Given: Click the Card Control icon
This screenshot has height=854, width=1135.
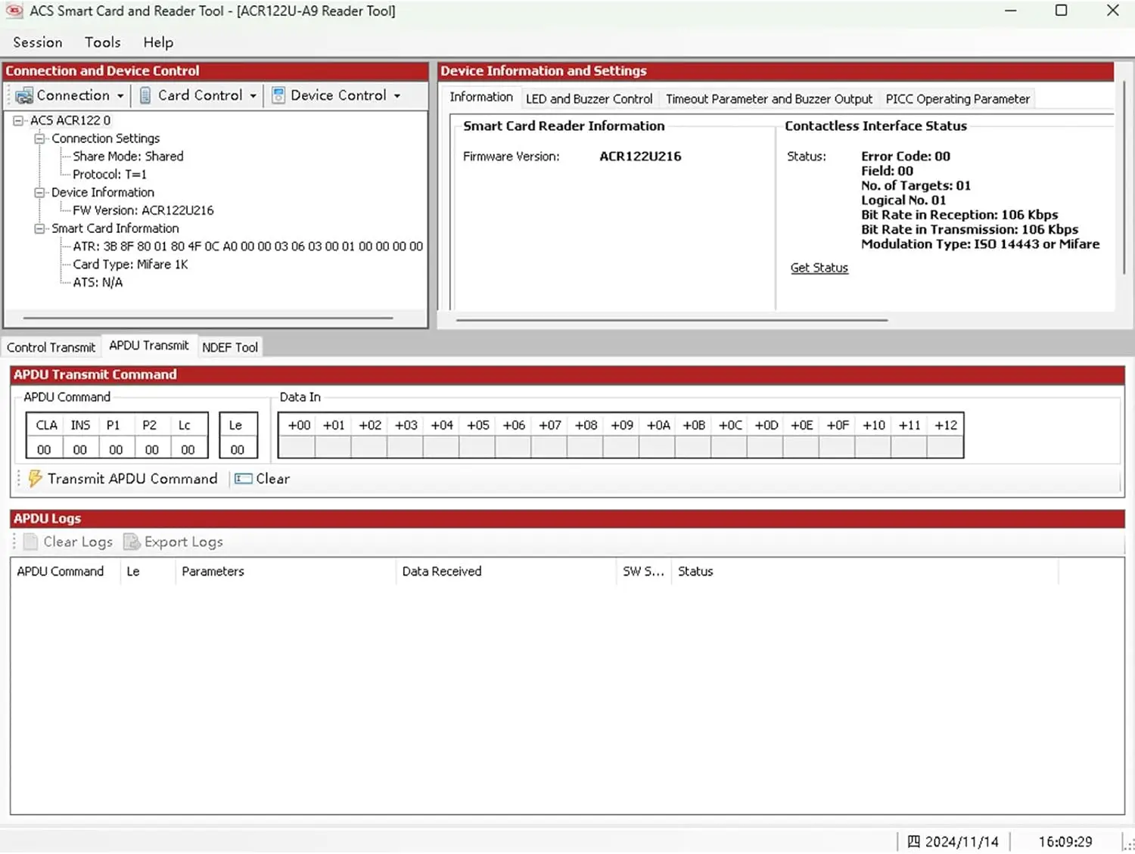Looking at the screenshot, I should tap(145, 95).
